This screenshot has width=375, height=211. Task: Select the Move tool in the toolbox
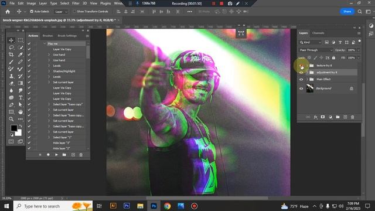click(x=11, y=40)
